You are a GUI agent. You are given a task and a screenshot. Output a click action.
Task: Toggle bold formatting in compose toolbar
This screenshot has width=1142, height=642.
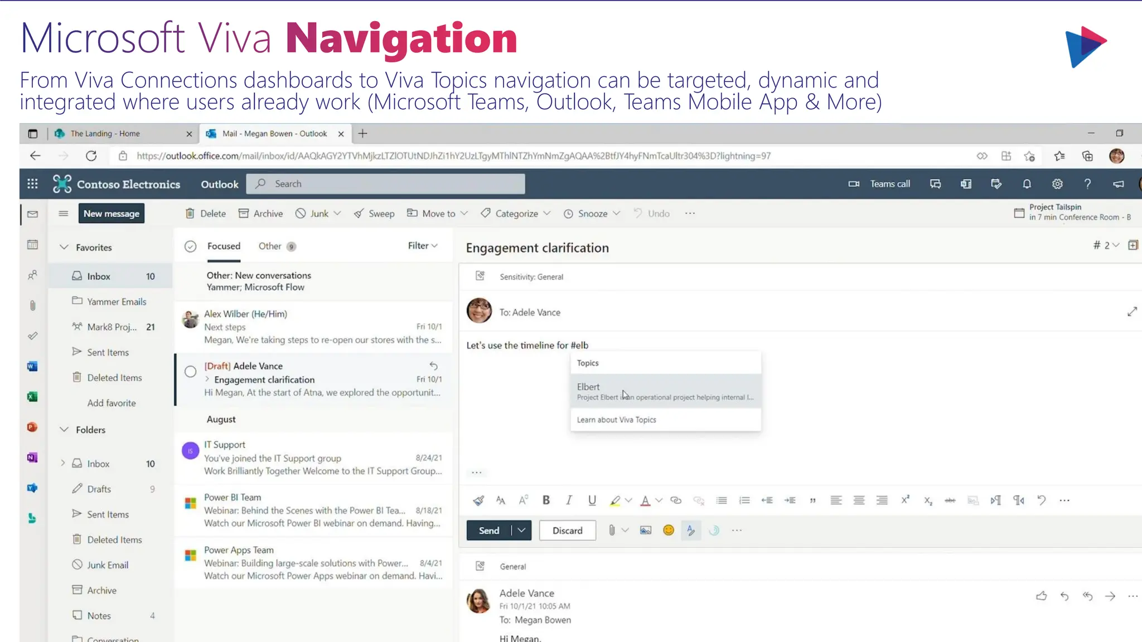[x=546, y=500]
